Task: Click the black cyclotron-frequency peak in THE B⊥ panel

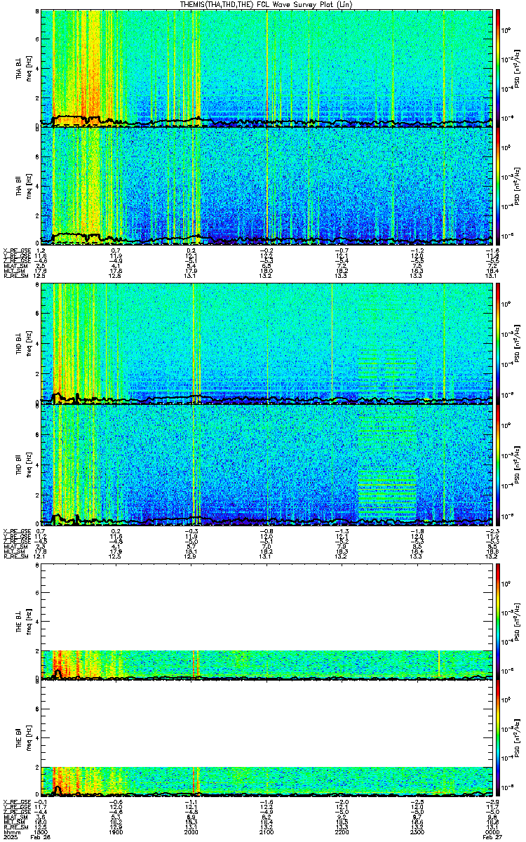Action: [58, 673]
